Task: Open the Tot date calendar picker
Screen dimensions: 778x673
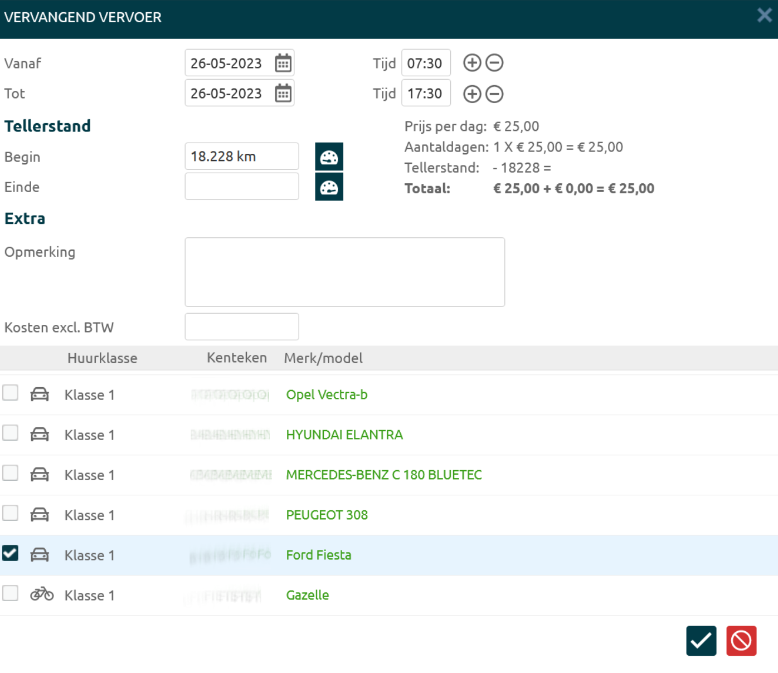Action: (x=283, y=94)
